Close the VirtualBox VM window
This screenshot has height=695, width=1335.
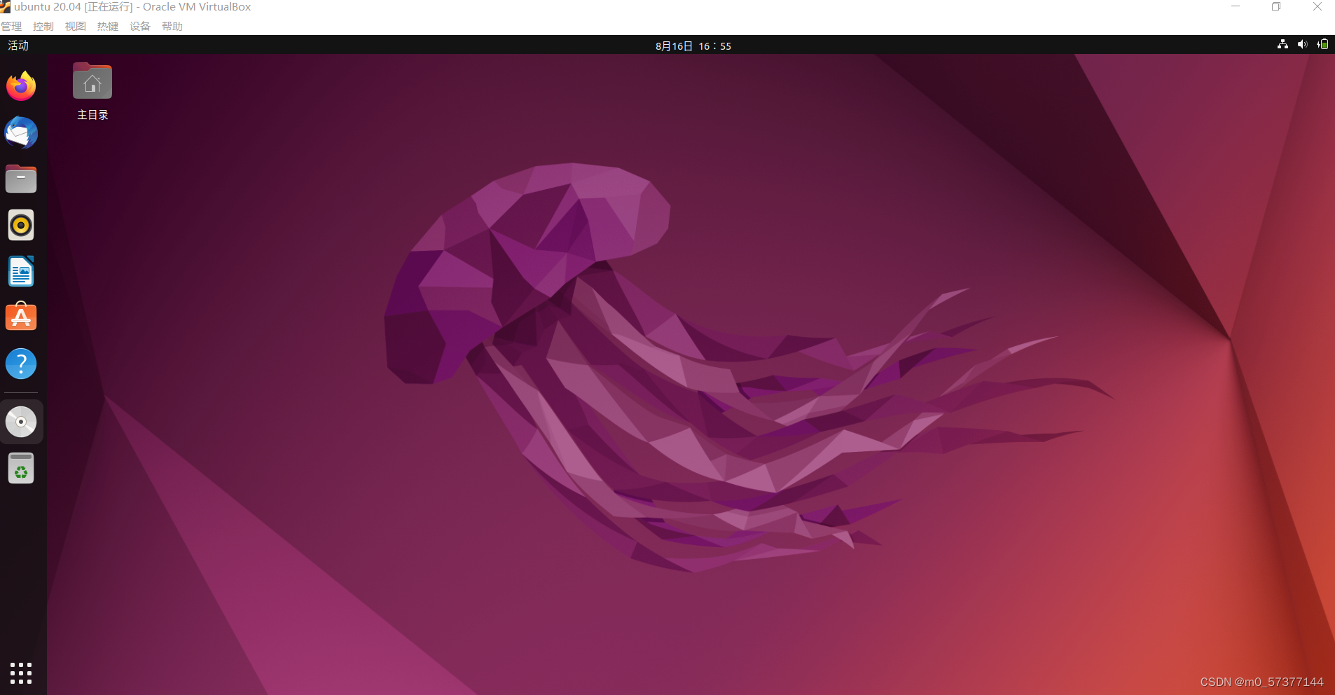1317,7
